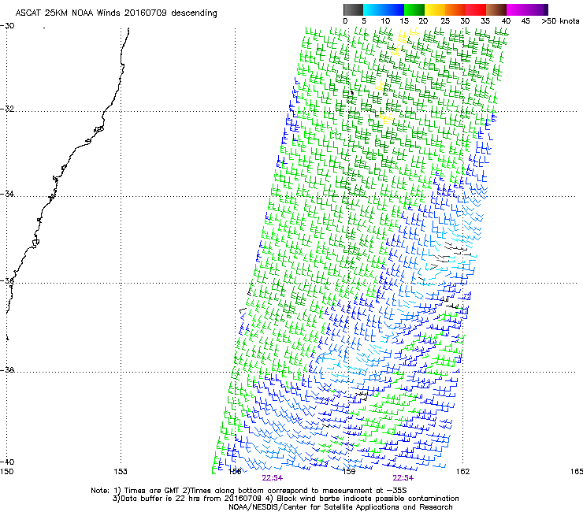This screenshot has width=583, height=512.
Task: Pick the cyan 5–10 knots legend segment
Action: click(373, 9)
